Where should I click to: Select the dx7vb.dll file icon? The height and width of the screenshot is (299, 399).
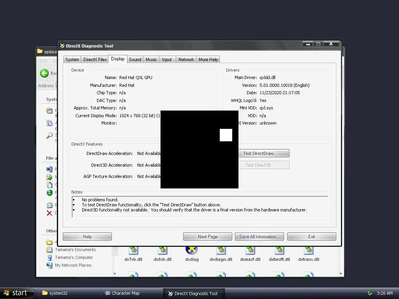[x=133, y=250]
